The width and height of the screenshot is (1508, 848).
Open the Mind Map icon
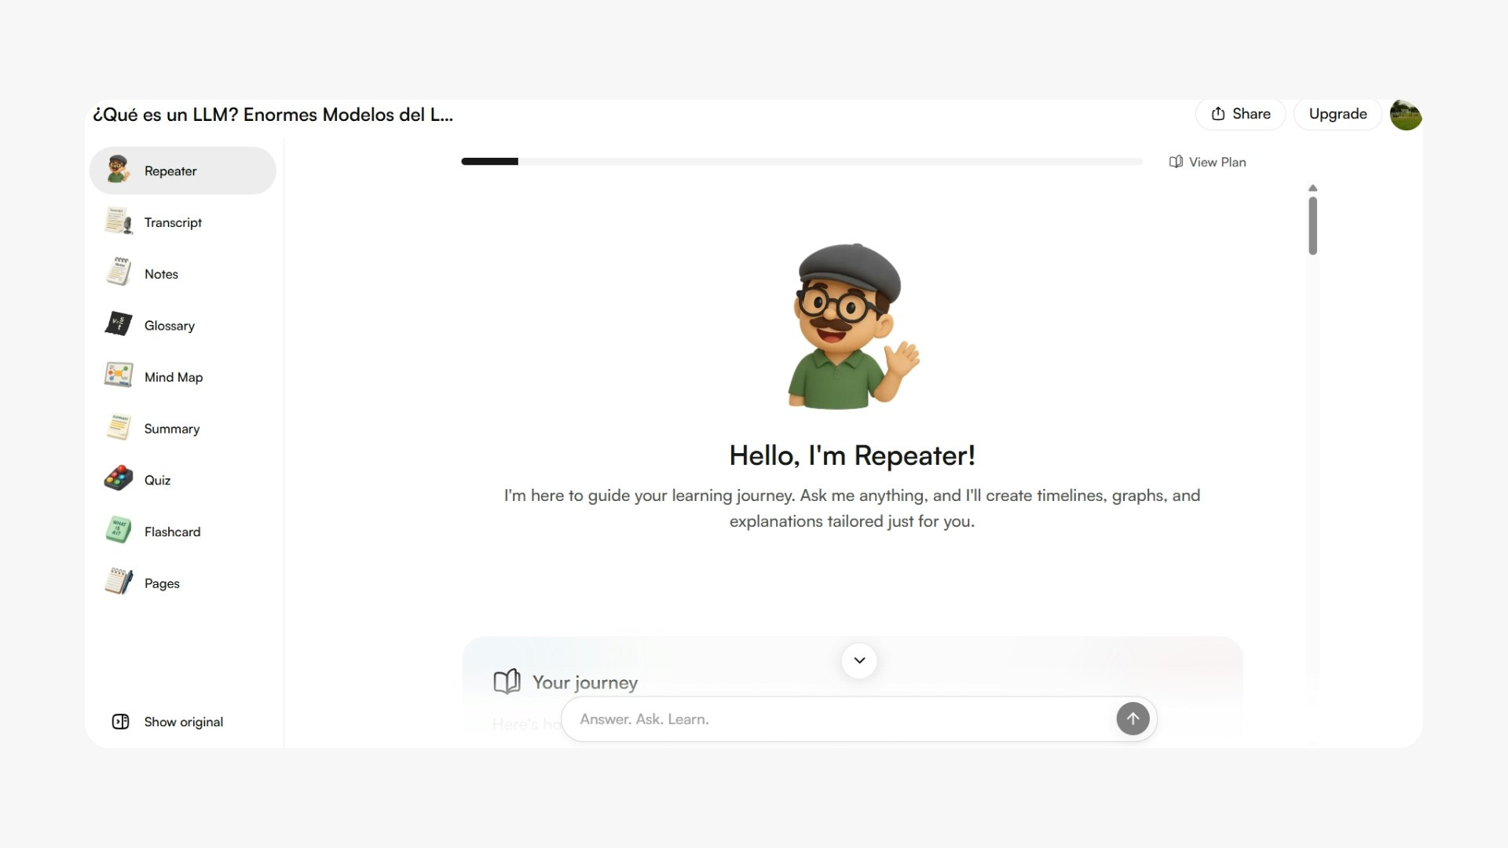[119, 376]
